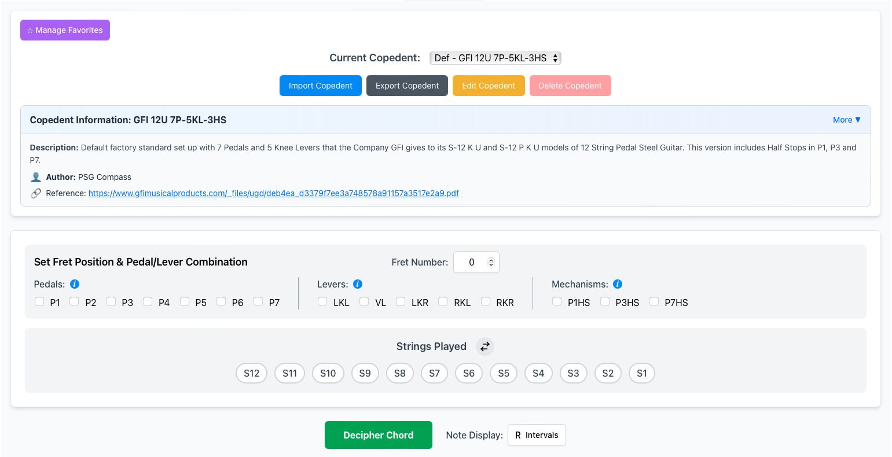Enable the P3HS half stop mechanism

pos(605,301)
